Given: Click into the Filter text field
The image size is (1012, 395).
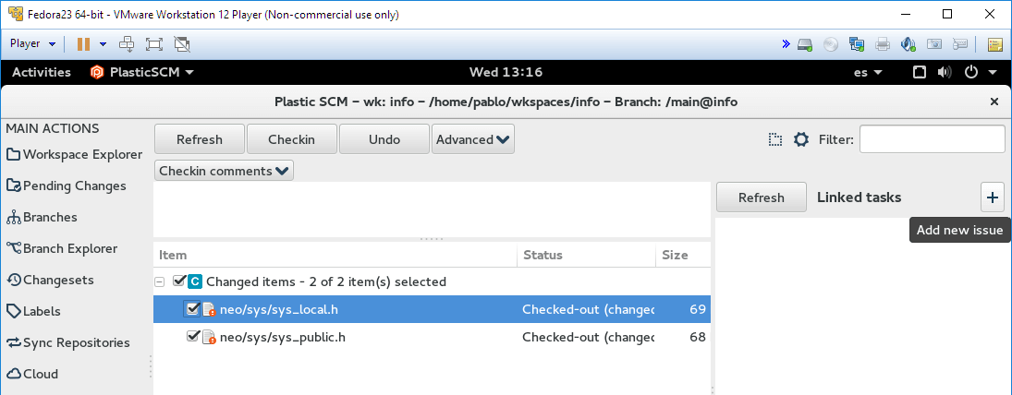Looking at the screenshot, I should click(932, 139).
